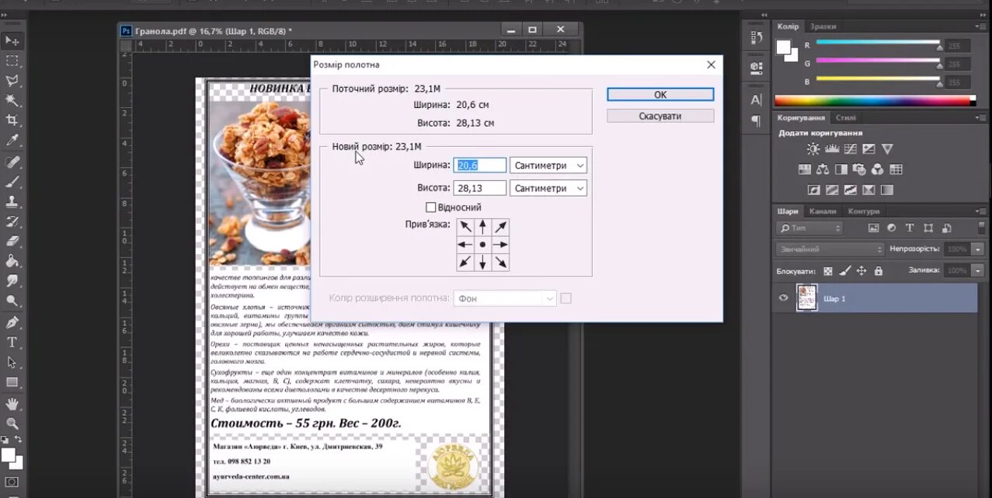Select the Brush tool
The width and height of the screenshot is (992, 498).
(x=12, y=182)
